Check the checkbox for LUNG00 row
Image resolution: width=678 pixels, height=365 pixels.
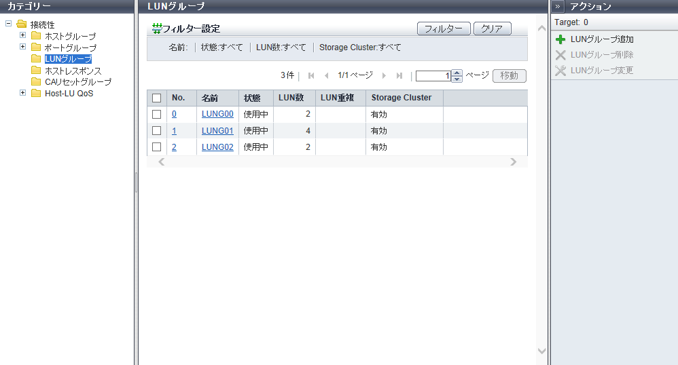tap(156, 115)
